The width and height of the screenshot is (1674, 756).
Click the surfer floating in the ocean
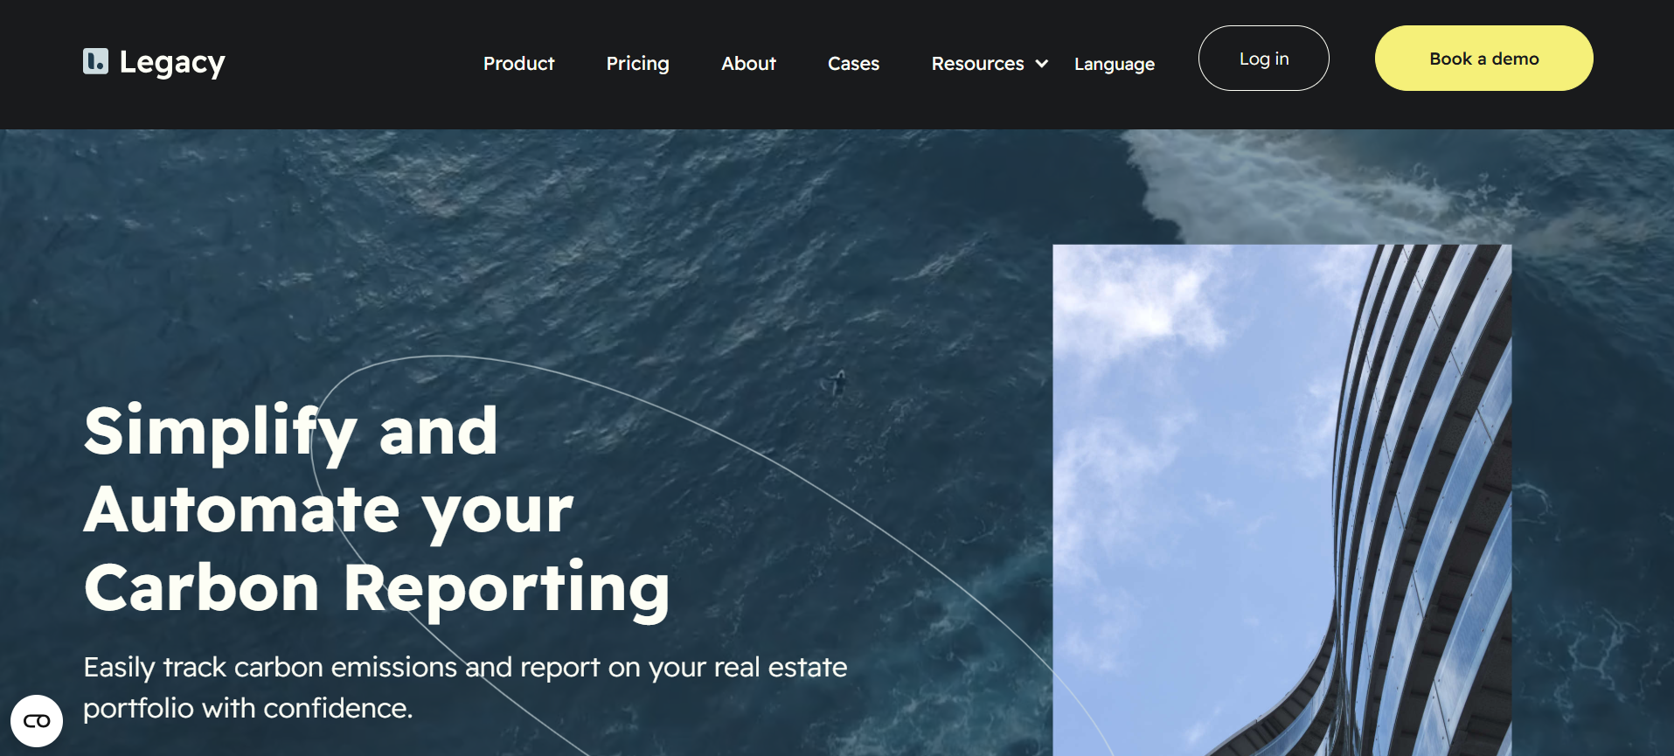point(837,382)
